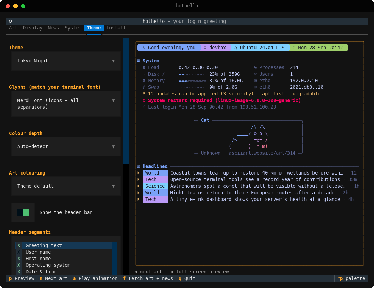
Task: Switch to the Install tab
Action: pos(116,28)
